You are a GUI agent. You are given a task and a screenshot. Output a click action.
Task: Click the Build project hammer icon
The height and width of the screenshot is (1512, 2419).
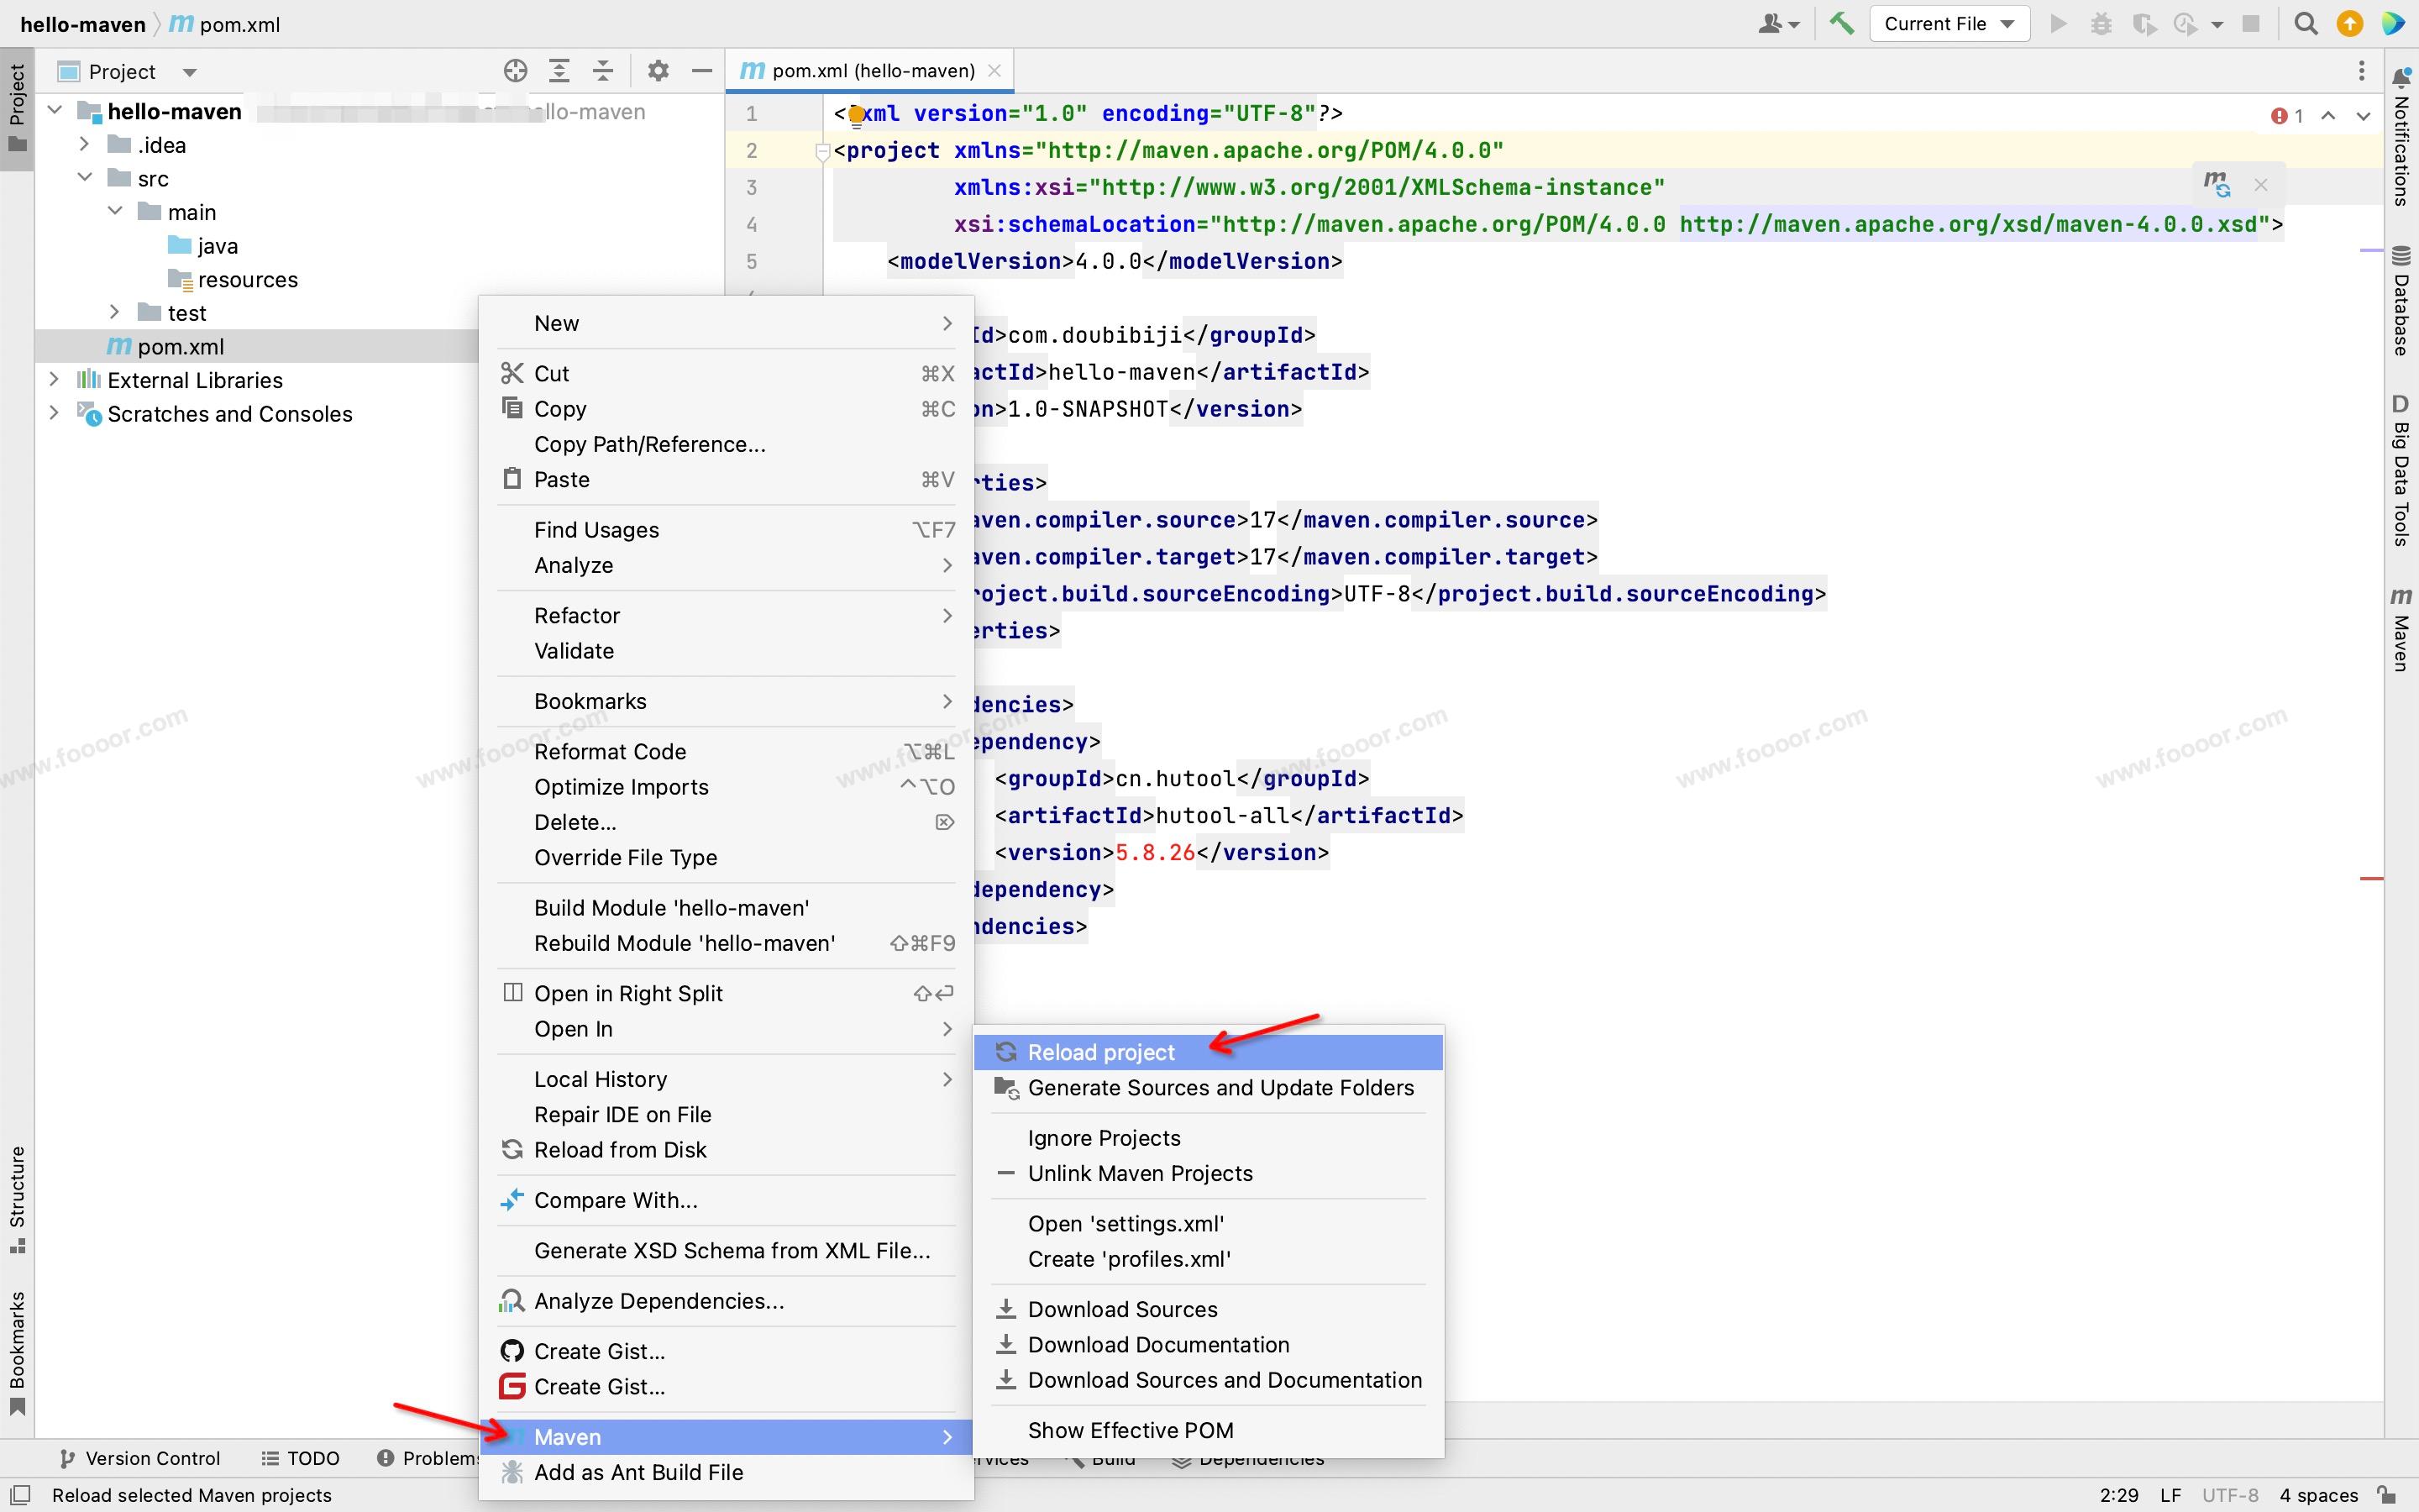[1841, 23]
